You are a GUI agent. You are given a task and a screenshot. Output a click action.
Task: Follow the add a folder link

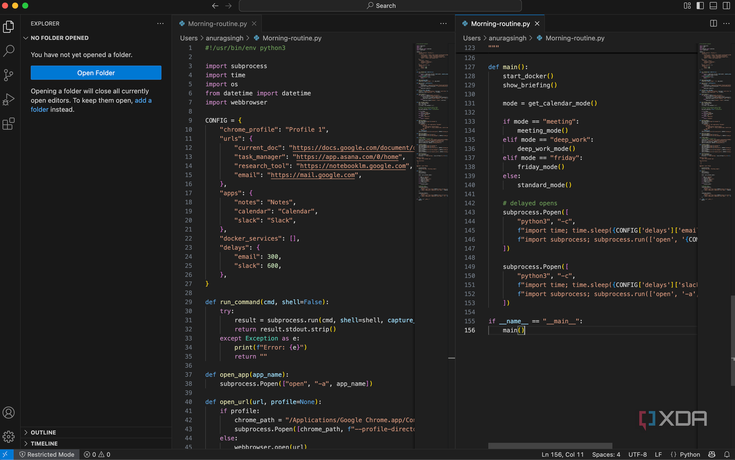point(143,100)
